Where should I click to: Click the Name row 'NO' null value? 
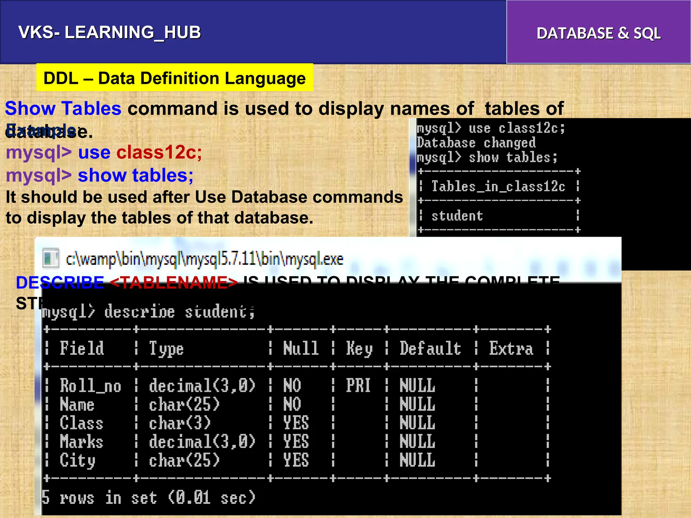[x=292, y=404]
